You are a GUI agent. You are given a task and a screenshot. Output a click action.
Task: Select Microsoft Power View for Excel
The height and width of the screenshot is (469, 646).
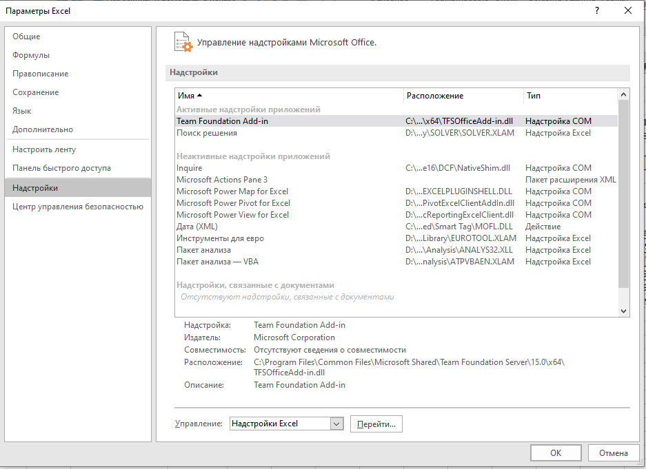tap(396, 215)
